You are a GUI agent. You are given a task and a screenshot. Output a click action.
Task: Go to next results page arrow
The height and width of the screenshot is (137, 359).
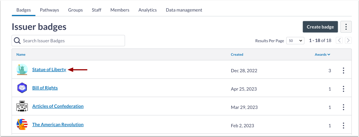pos(348,41)
